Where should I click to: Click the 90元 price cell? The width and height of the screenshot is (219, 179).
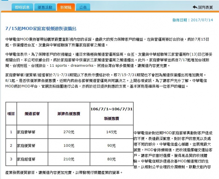[111, 146]
